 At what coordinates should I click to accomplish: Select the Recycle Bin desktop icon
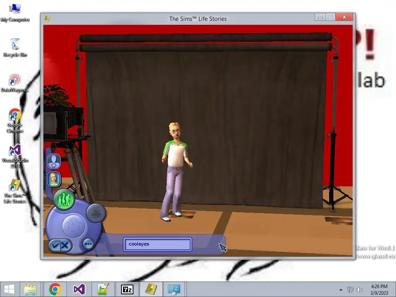tap(15, 48)
